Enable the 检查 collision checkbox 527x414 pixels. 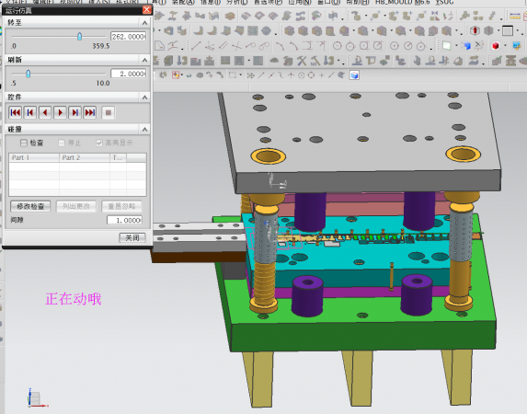click(24, 143)
